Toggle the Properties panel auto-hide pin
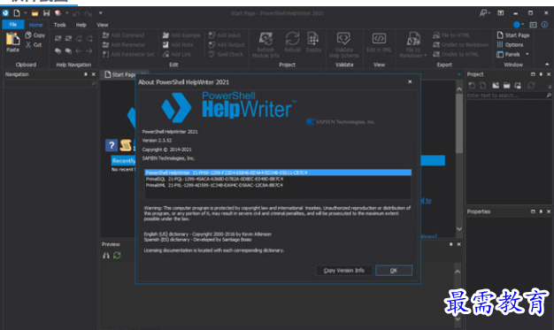The image size is (554, 330). tap(541, 211)
